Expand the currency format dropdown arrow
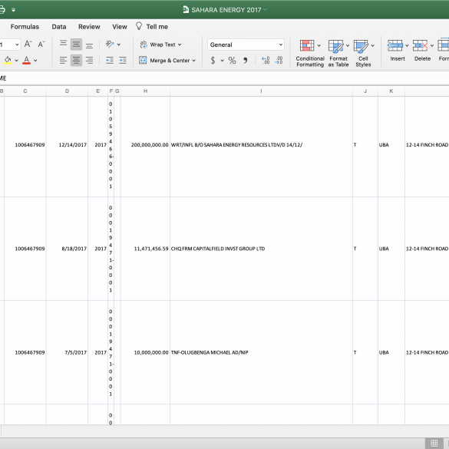 (222, 61)
